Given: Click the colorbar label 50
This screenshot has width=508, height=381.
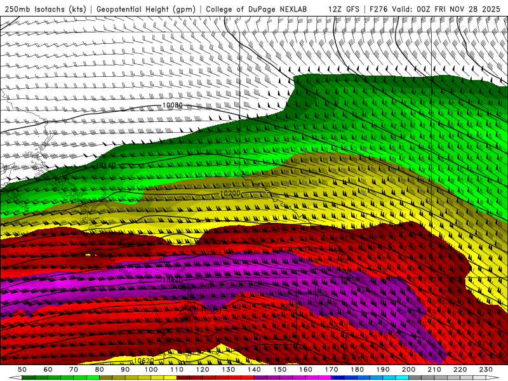Looking at the screenshot, I should 22,370.
